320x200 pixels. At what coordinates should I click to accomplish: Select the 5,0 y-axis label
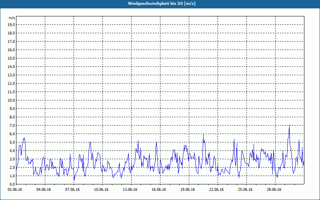(x=12, y=142)
